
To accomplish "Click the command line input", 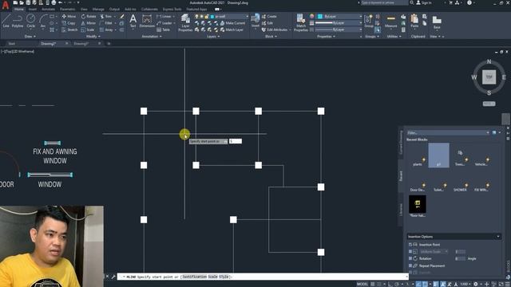I will pos(263,277).
